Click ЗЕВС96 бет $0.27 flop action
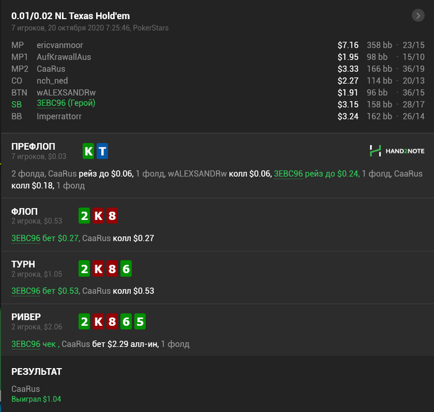 tap(46, 238)
